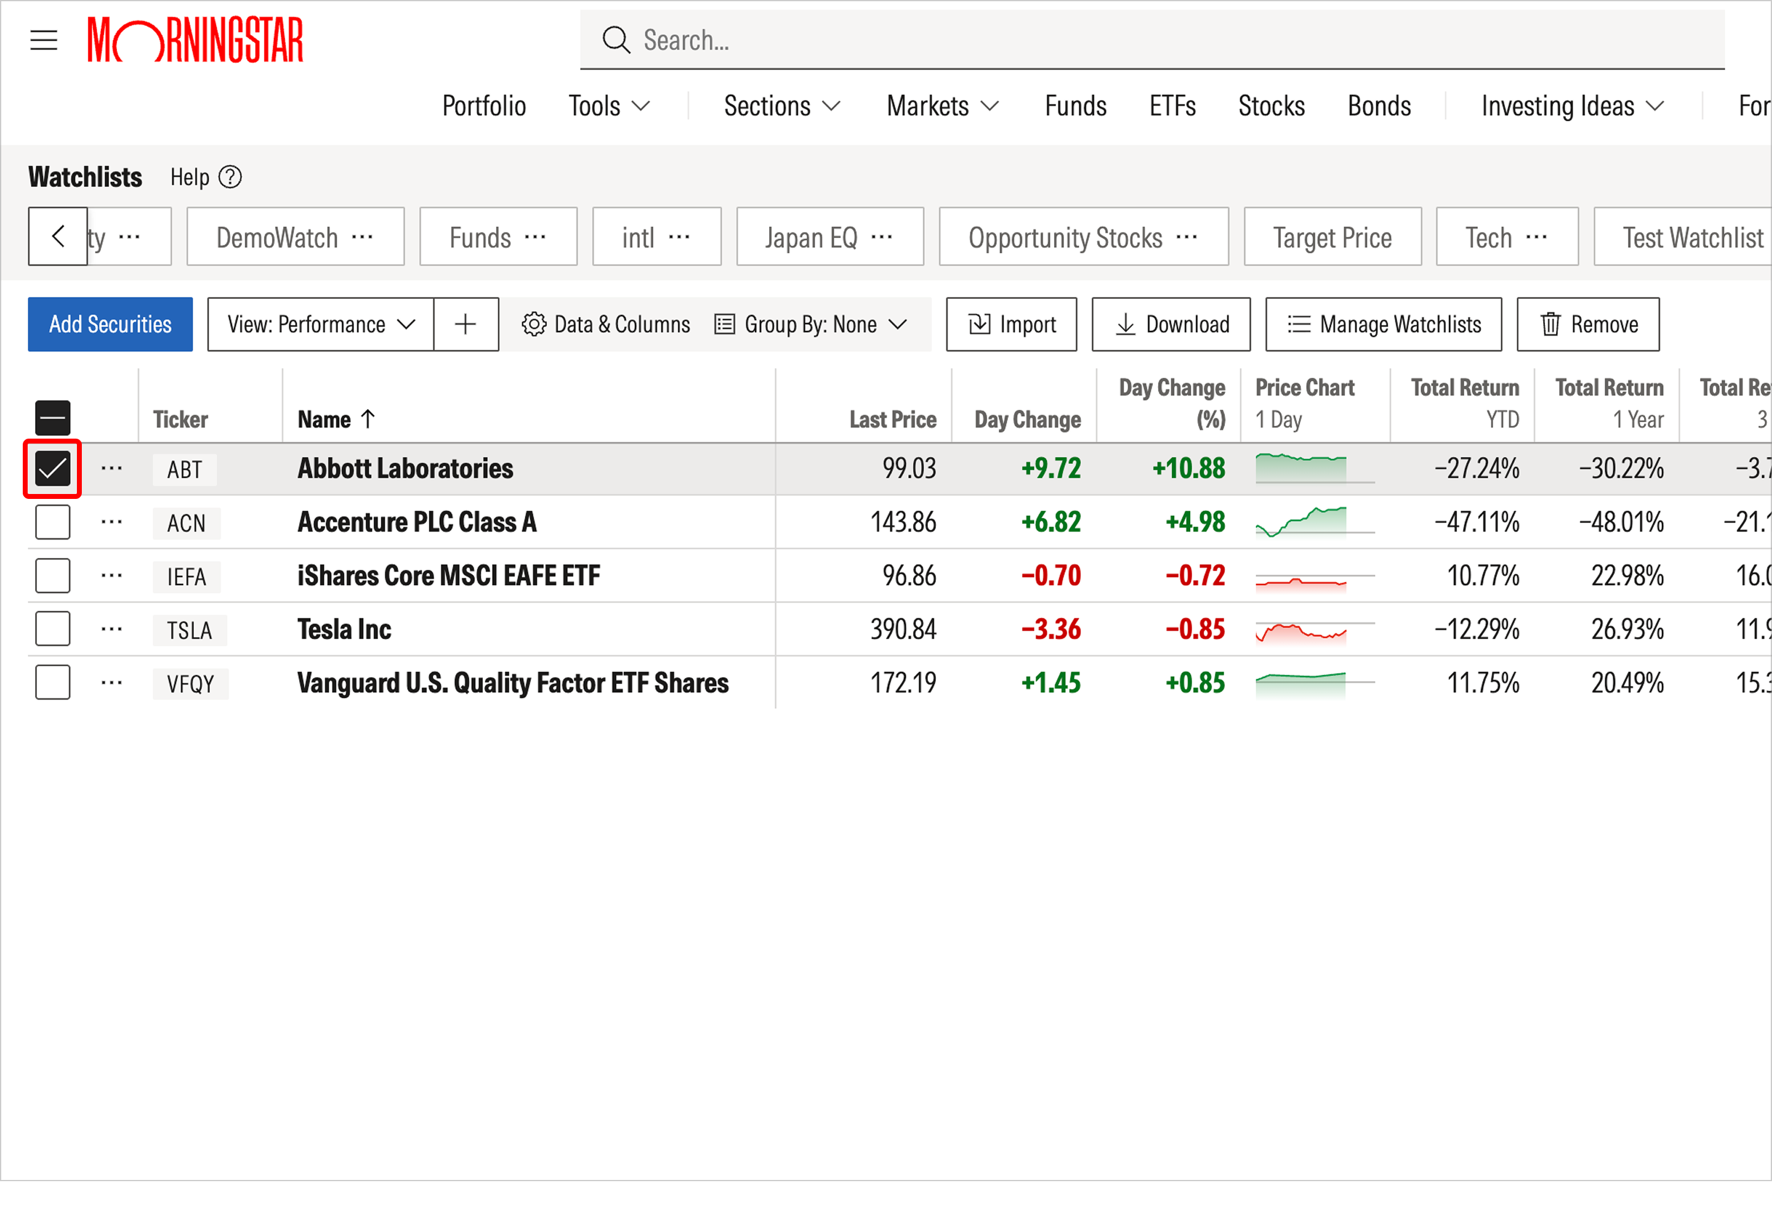Open row options for ACN
This screenshot has width=1772, height=1207.
tap(111, 522)
